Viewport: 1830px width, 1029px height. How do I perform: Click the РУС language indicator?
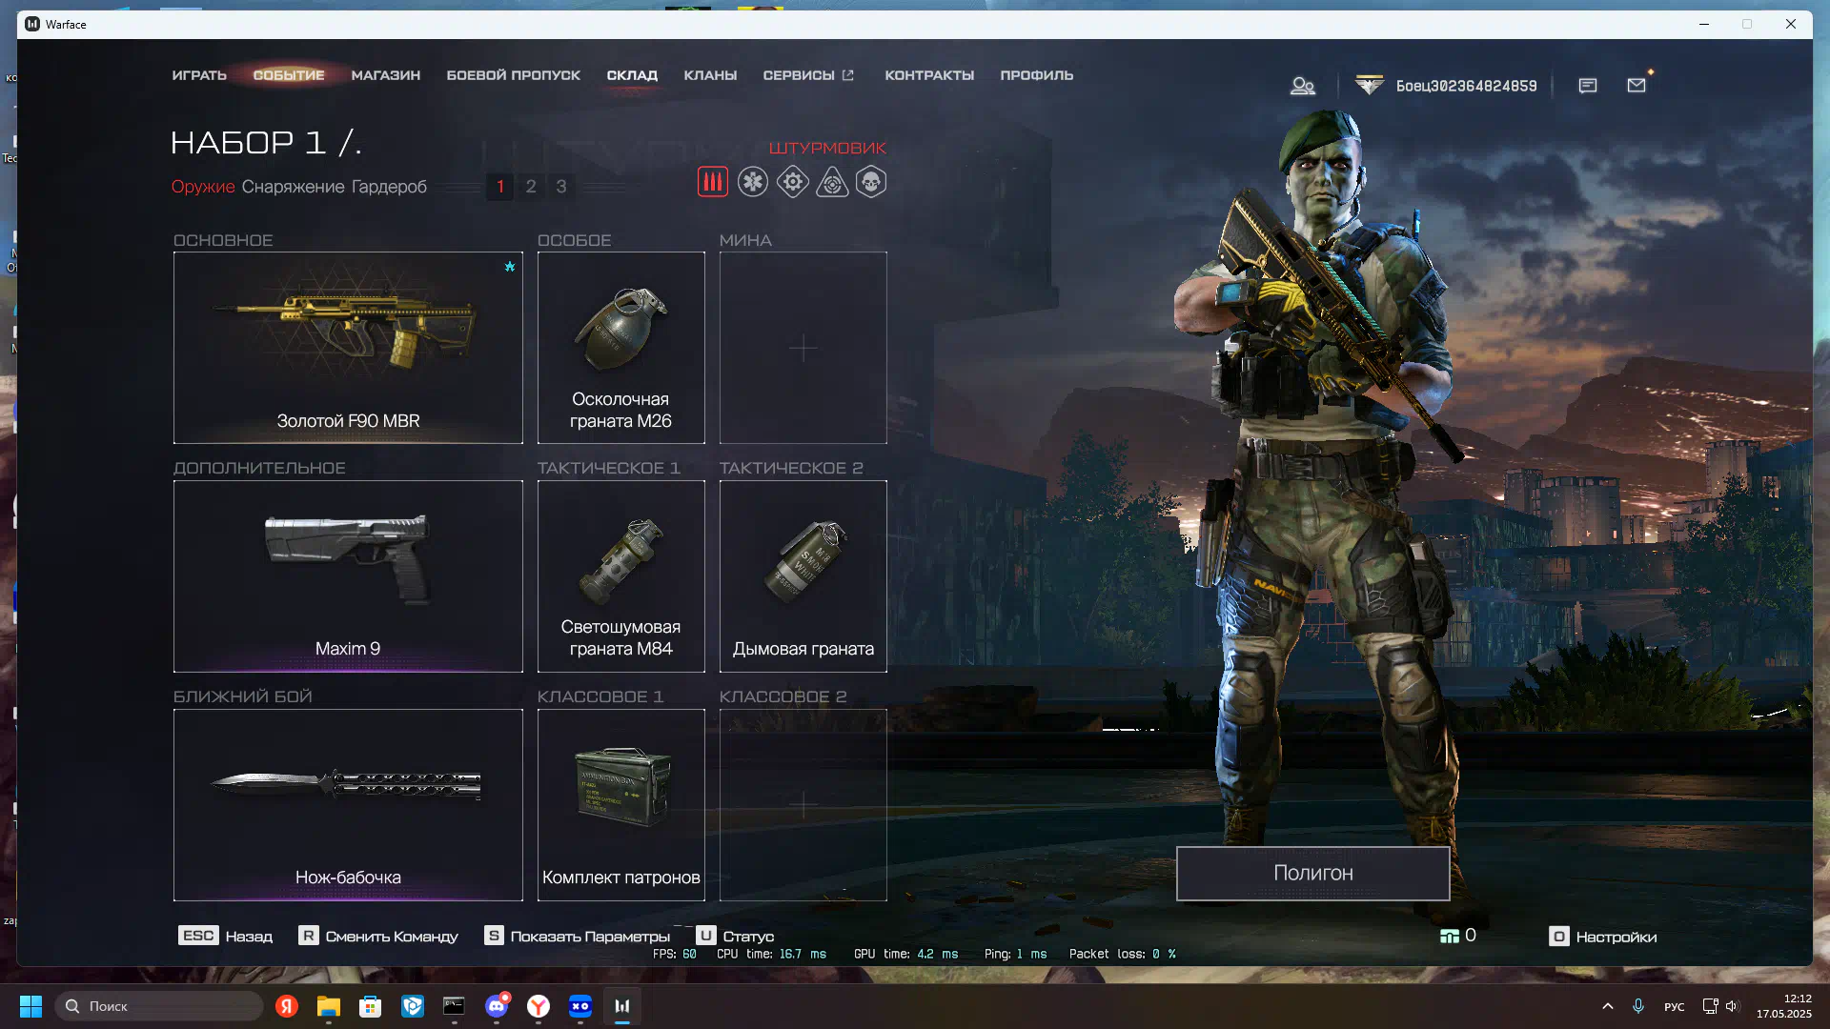(x=1674, y=1007)
